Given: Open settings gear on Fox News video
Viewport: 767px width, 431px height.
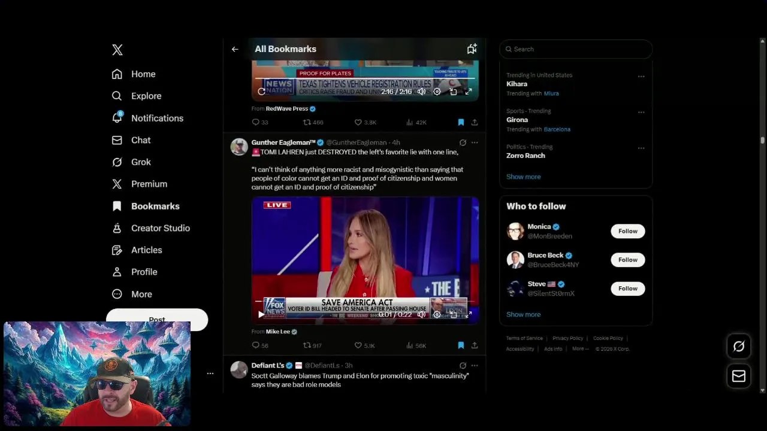Looking at the screenshot, I should [x=437, y=314].
